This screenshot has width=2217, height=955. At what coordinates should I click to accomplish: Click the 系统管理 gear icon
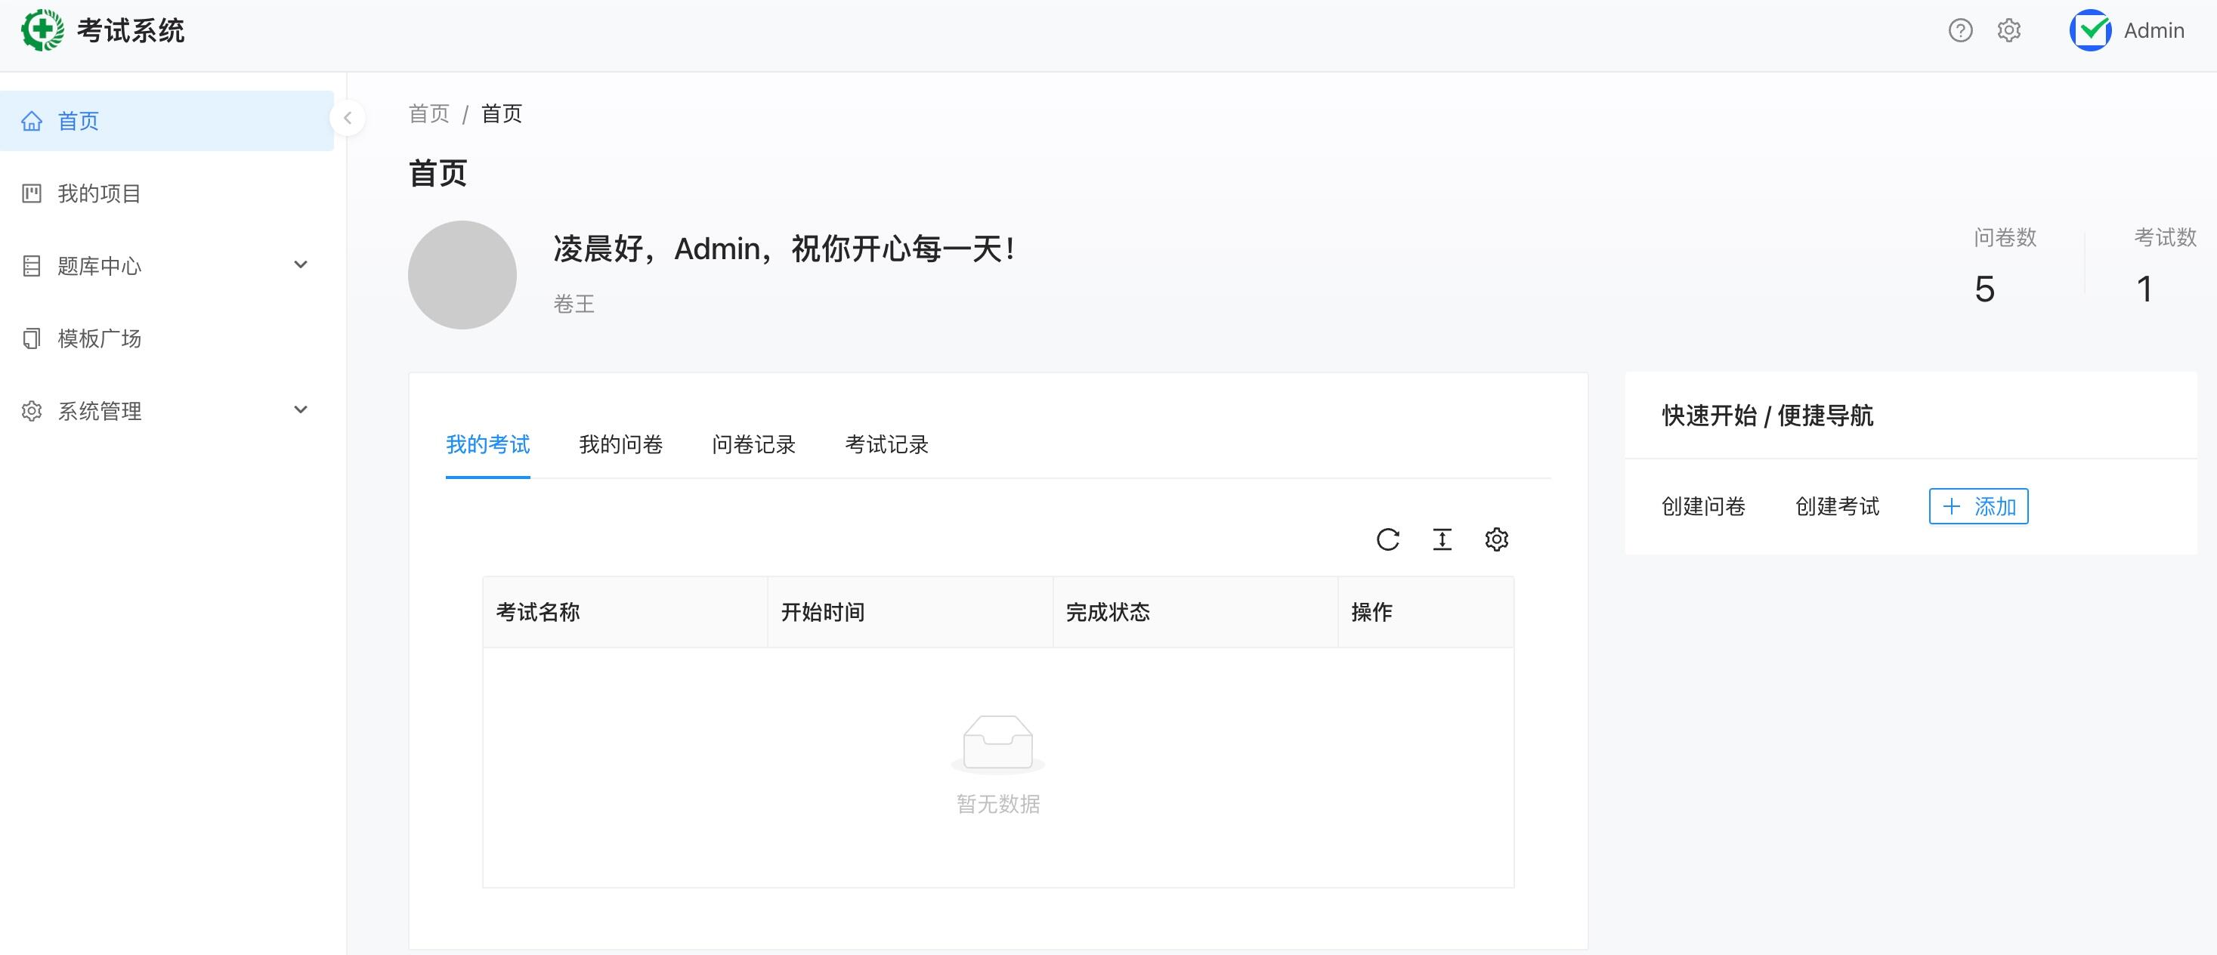32,411
